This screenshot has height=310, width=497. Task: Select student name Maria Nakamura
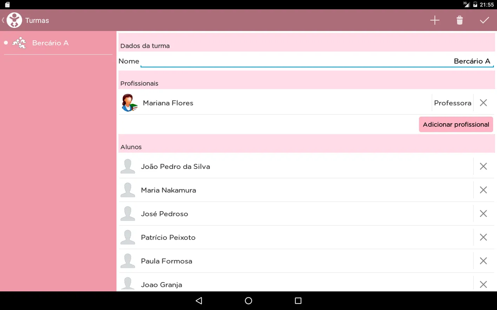169,190
